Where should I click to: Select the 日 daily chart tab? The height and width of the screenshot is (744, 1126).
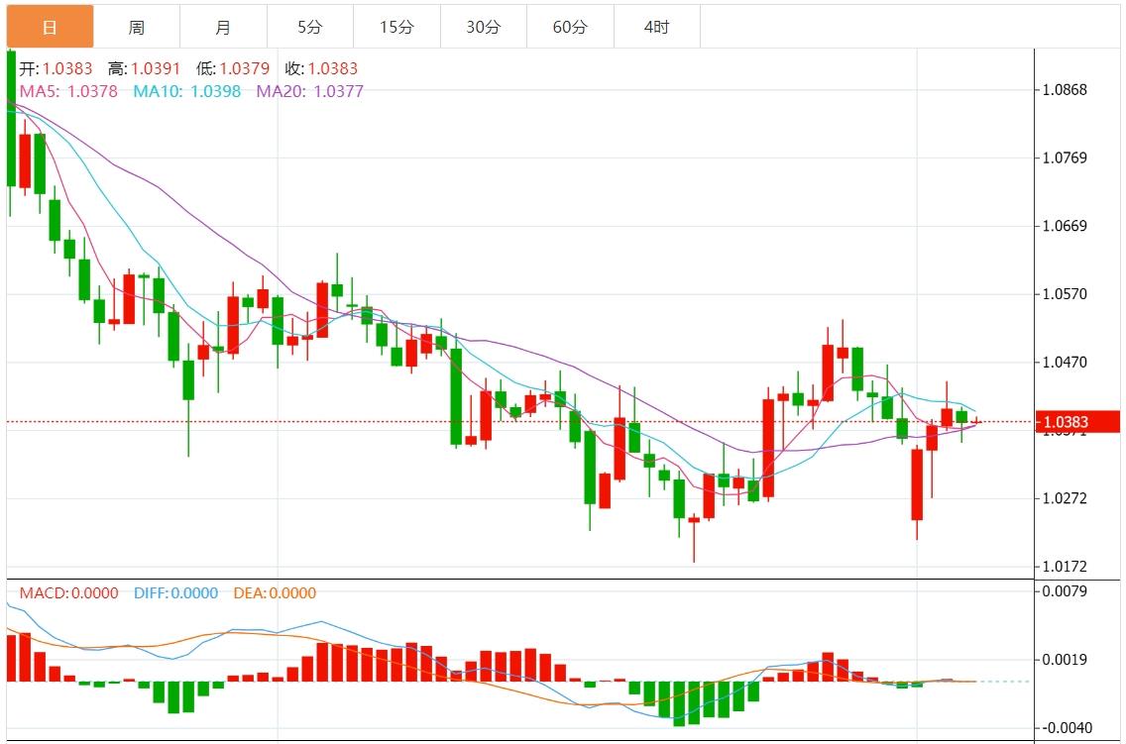pos(50,27)
